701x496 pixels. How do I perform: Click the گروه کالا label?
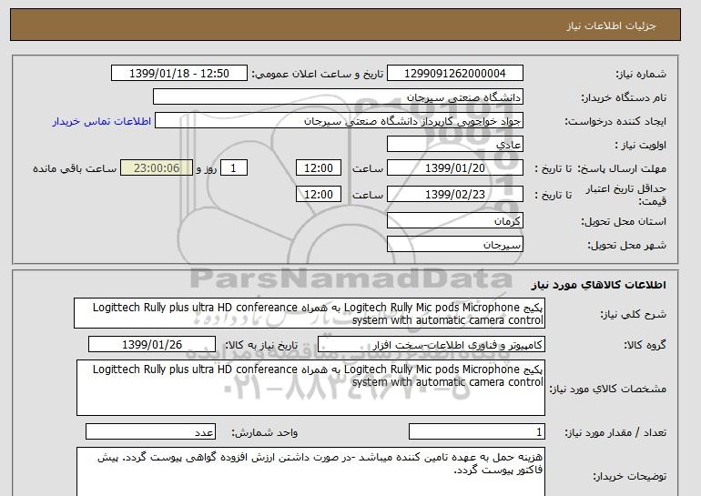pos(645,345)
